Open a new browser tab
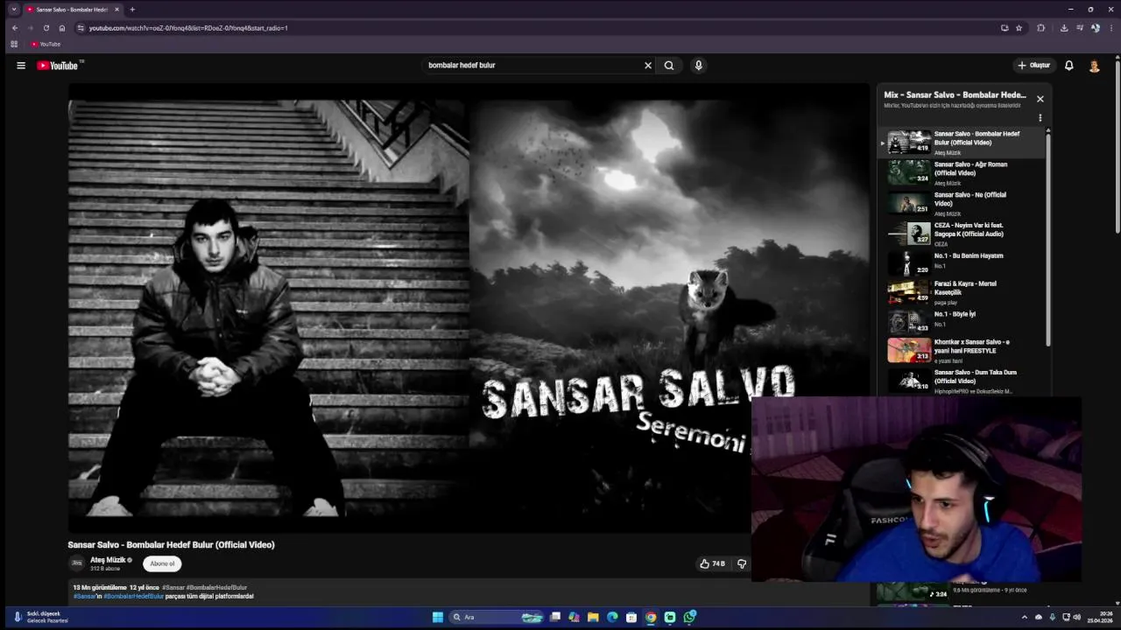This screenshot has height=630, width=1121. pyautogui.click(x=132, y=10)
